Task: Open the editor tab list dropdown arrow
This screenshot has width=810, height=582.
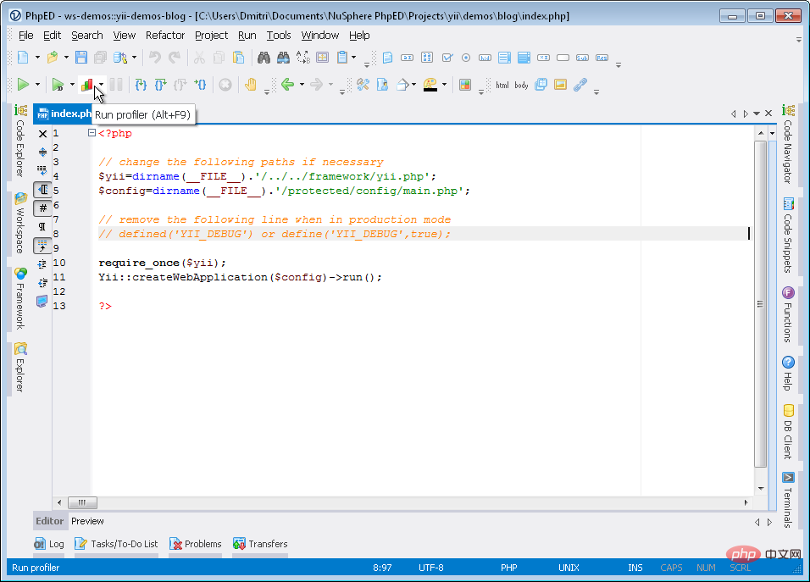Action: tap(757, 114)
